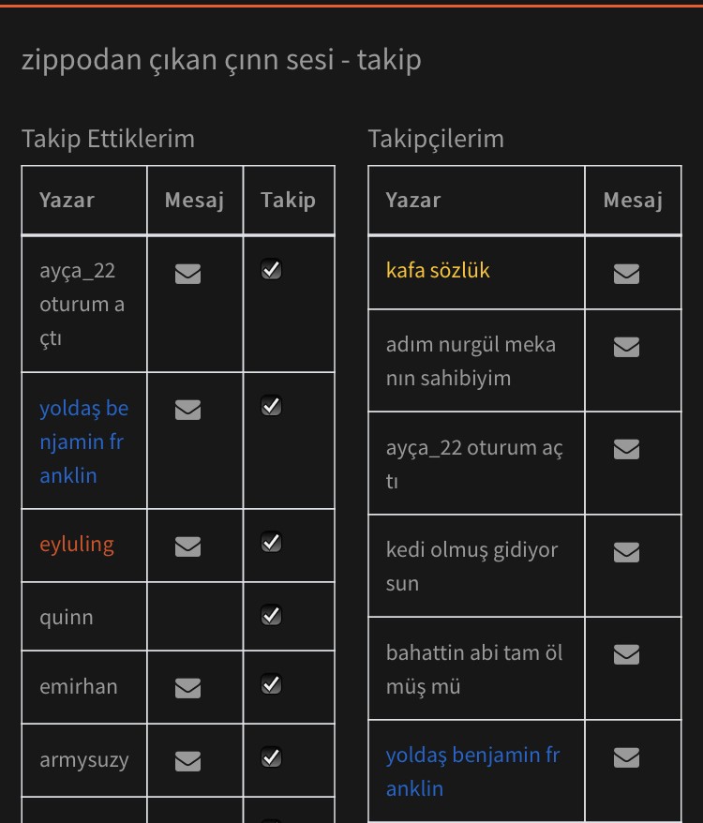
Task: Uncheck follow checkbox for quinn
Action: (272, 616)
